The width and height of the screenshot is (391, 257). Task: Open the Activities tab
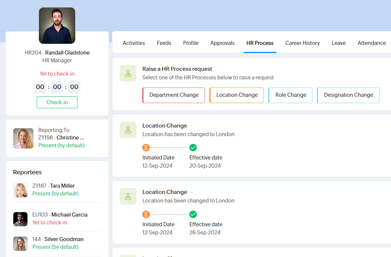134,43
